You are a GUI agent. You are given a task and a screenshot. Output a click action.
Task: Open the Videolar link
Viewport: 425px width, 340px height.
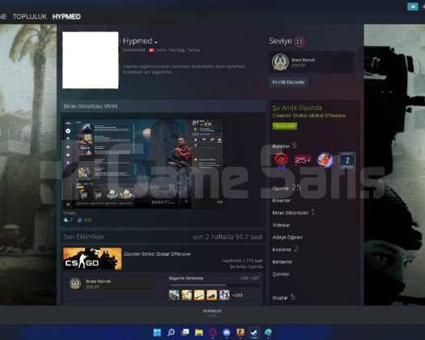(281, 225)
